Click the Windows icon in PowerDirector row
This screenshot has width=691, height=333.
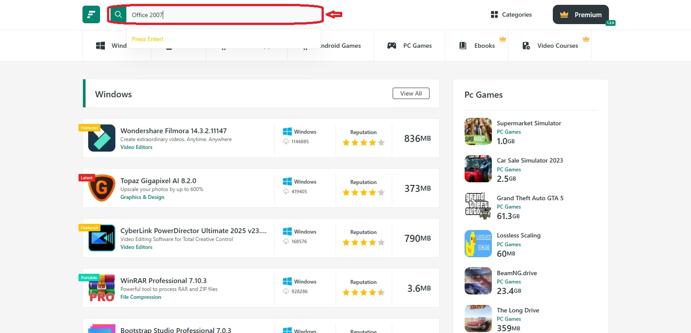[287, 231]
